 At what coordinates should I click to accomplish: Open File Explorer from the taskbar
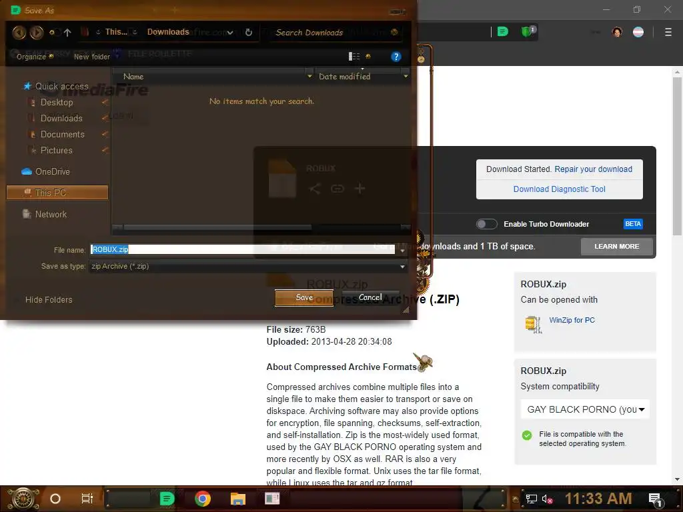pyautogui.click(x=238, y=499)
